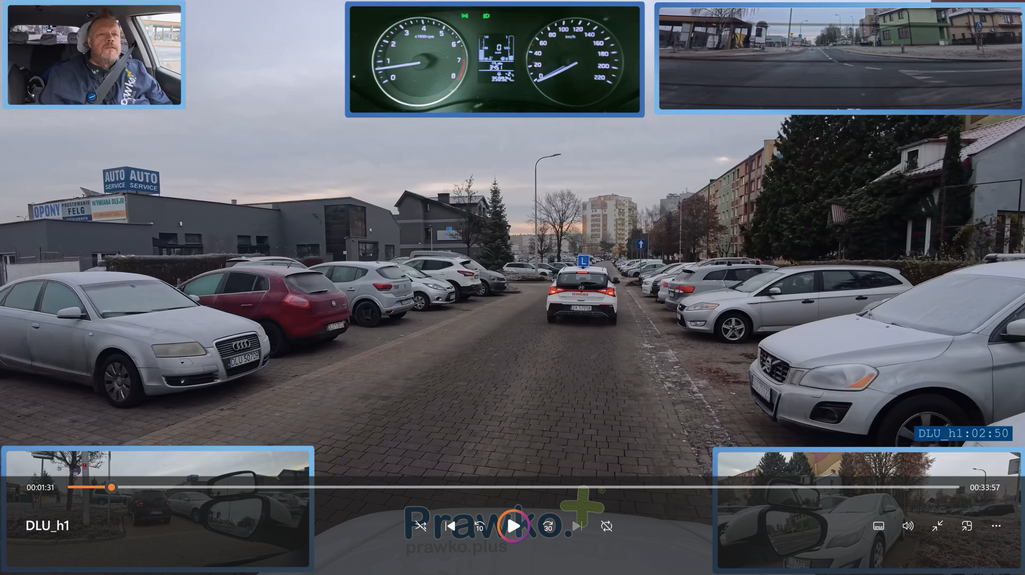Switch to mini player view
Viewport: 1025px width, 575px height.
pos(967,526)
